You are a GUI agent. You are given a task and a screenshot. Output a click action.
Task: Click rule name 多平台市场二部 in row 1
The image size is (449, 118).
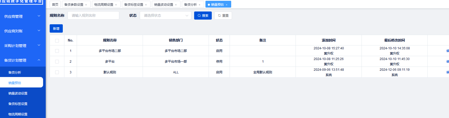coord(110,51)
